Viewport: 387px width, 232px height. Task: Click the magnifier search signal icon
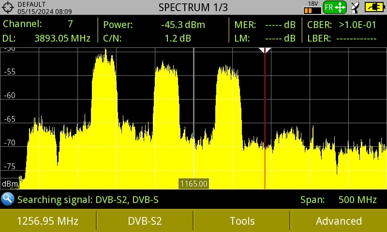click(x=8, y=199)
